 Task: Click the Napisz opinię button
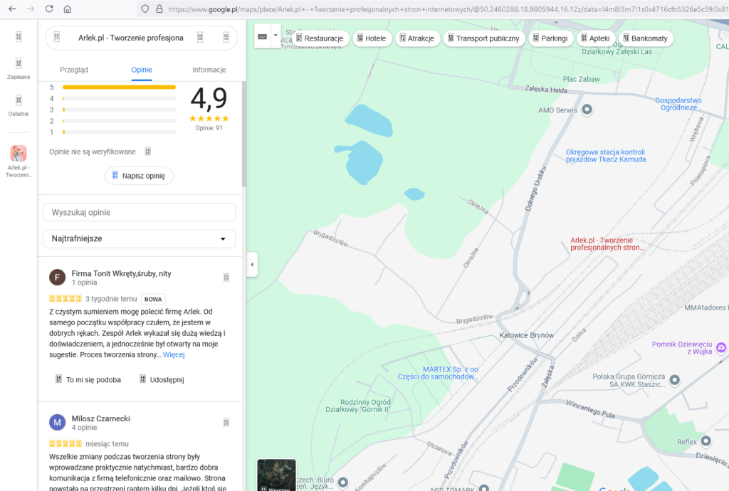click(x=140, y=176)
